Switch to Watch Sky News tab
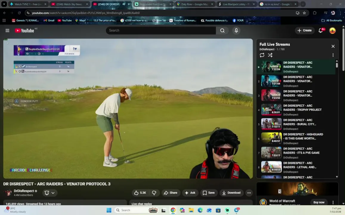Screen dimensions: 345x215 point(69,4)
